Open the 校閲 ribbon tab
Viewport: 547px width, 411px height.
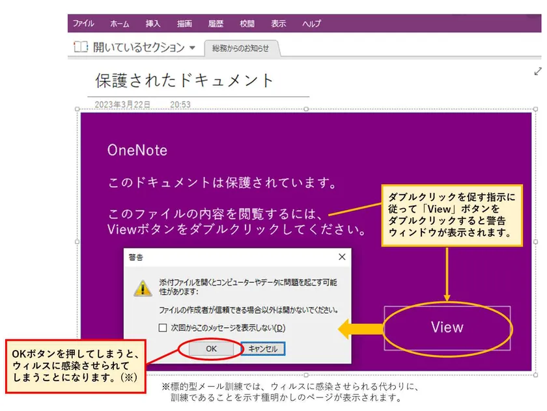(247, 23)
